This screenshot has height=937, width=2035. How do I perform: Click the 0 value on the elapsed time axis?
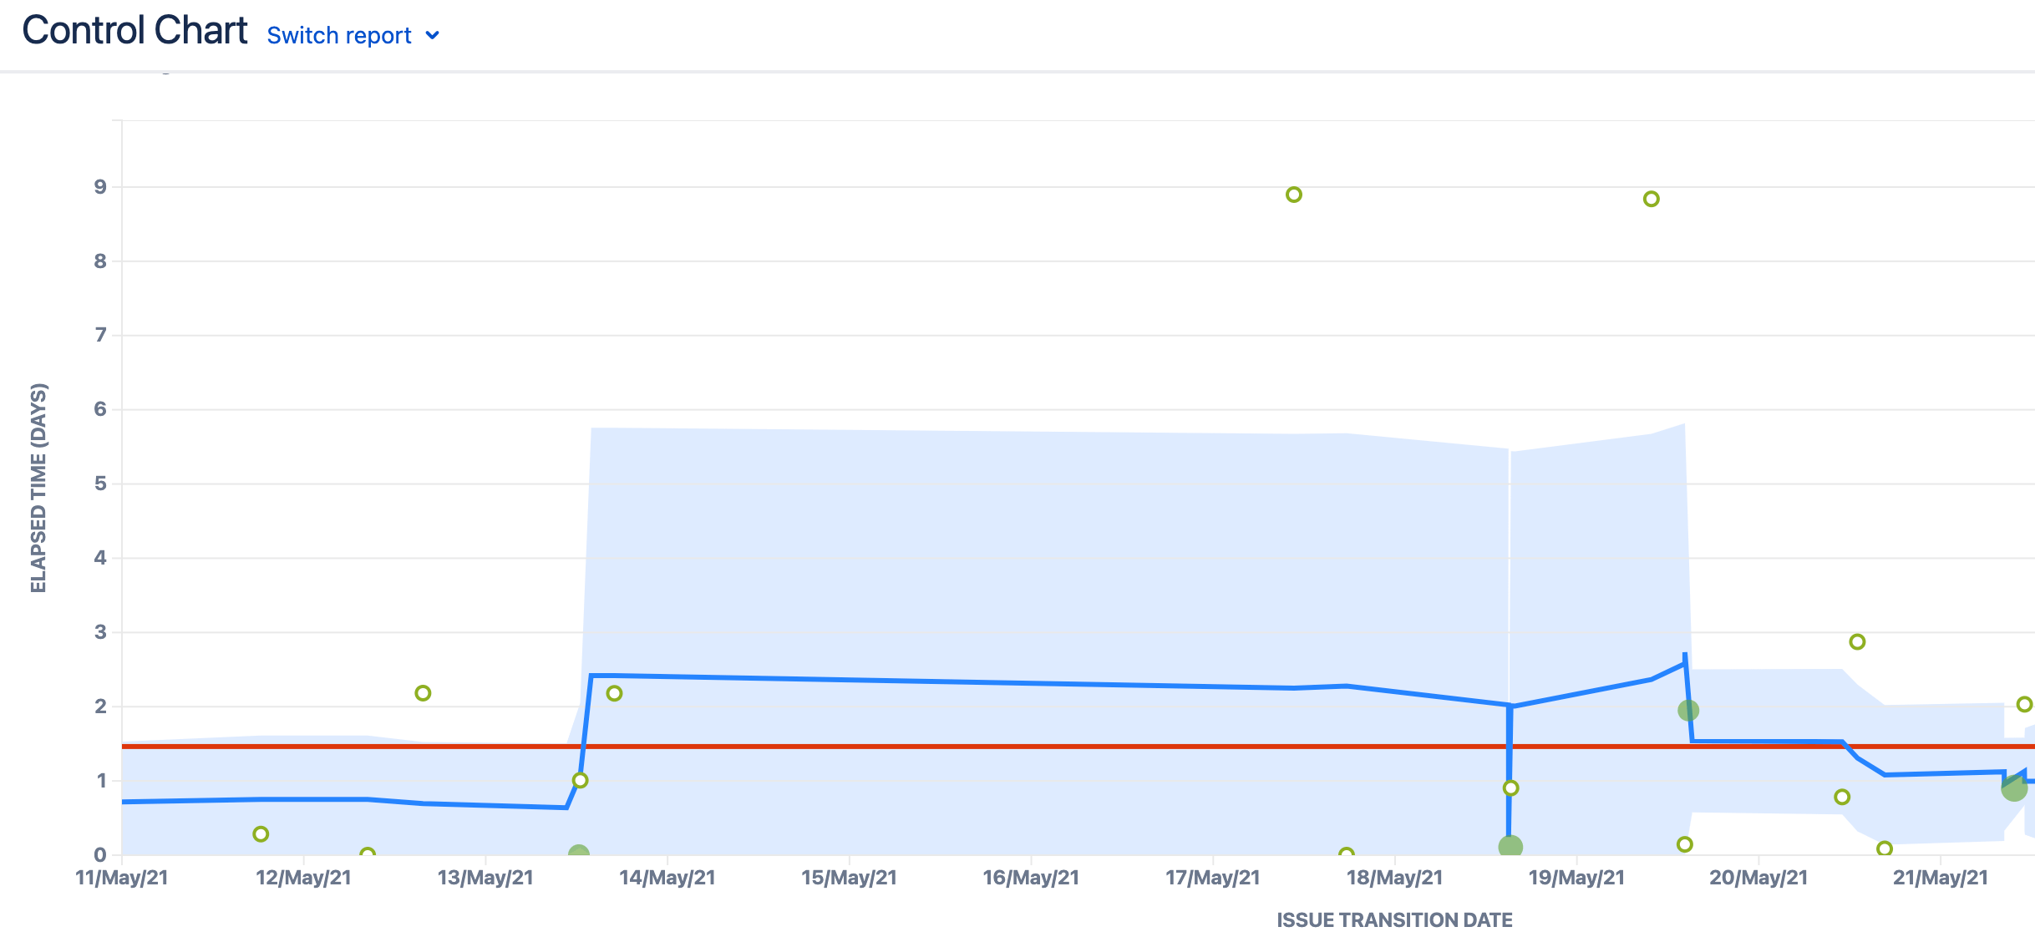(x=100, y=854)
